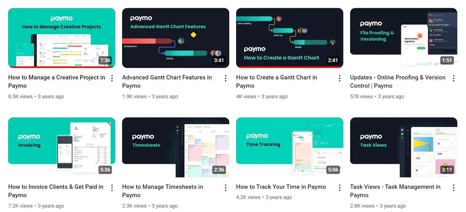Open options menu for How to Manage Timesheets video
This screenshot has width=466, height=212.
tap(226, 188)
